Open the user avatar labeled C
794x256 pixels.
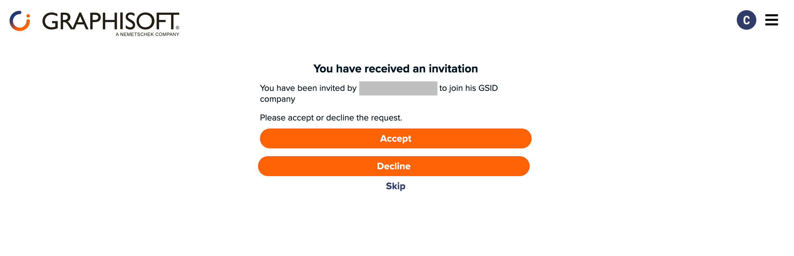[746, 20]
